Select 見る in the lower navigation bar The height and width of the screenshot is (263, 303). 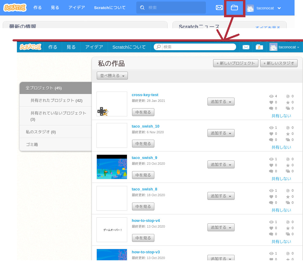[71, 47]
